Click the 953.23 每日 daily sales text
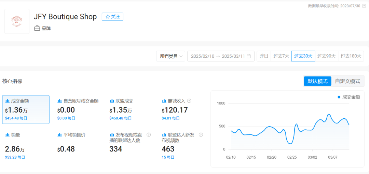369x174 pixels. [15, 157]
